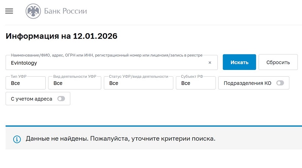Click the typed text Evintology in search
302x168 pixels.
(24, 63)
